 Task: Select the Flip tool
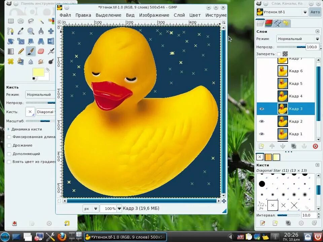[51, 41]
